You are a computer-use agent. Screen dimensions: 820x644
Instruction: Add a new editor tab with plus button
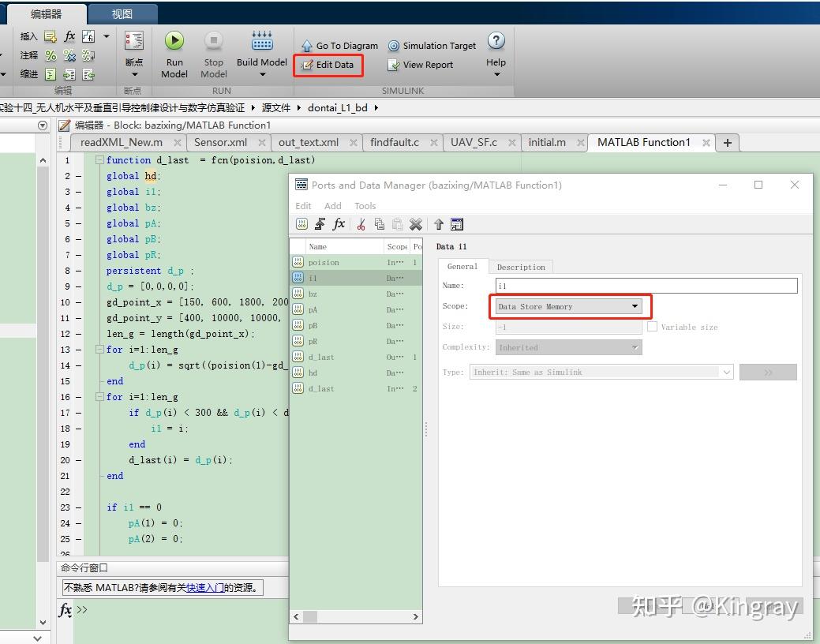coord(727,142)
